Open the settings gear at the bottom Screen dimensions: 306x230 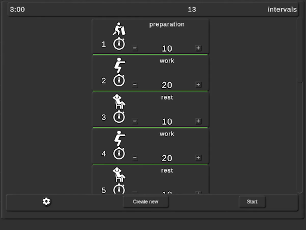pyautogui.click(x=46, y=202)
